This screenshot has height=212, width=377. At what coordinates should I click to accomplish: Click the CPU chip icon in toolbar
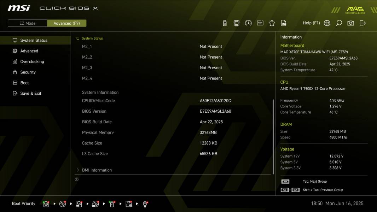point(236,23)
